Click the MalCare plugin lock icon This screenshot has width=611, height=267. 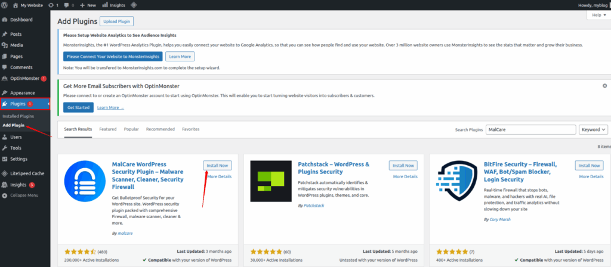click(x=85, y=181)
